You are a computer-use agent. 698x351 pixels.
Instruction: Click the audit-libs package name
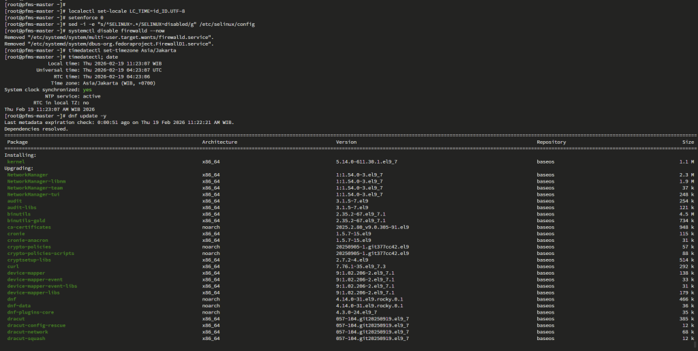click(x=22, y=207)
